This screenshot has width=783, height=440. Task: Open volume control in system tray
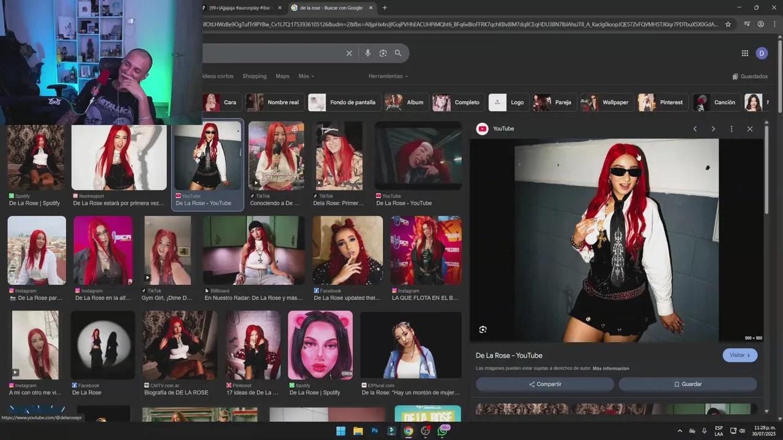[x=742, y=431]
